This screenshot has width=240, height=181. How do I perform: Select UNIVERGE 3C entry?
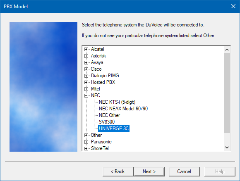tap(114, 129)
